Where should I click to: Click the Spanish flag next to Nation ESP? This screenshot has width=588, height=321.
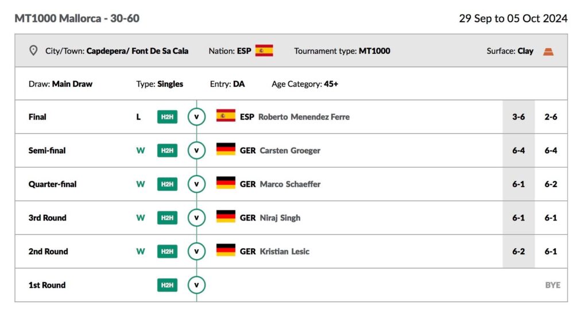point(264,51)
